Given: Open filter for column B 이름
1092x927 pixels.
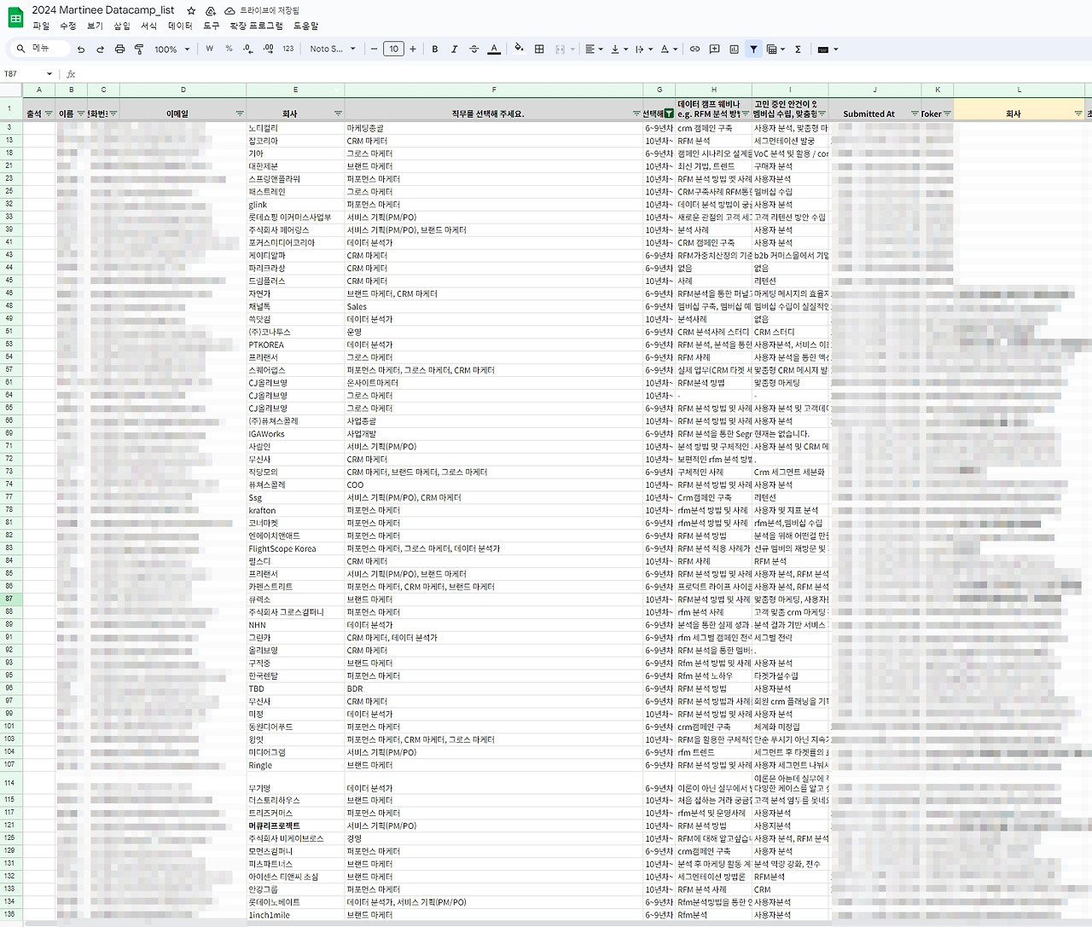Looking at the screenshot, I should coord(81,113).
